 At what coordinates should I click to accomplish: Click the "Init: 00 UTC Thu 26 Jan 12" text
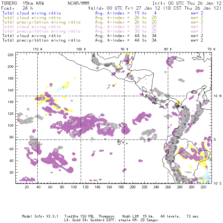pos(187,3)
